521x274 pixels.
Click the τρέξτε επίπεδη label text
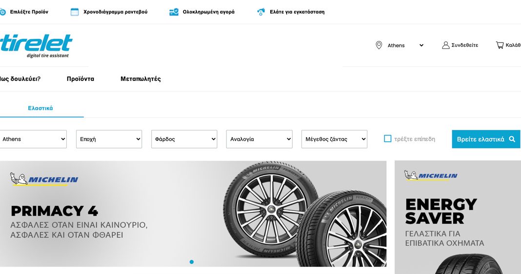click(414, 139)
